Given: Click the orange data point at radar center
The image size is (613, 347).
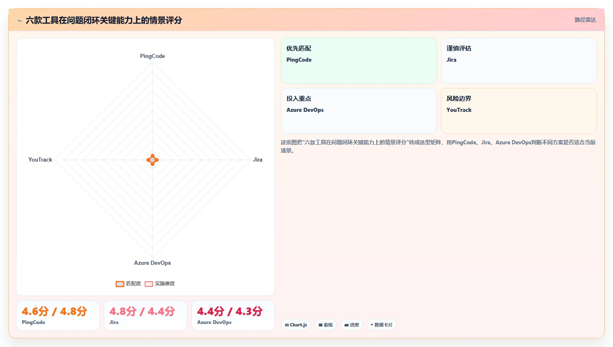Looking at the screenshot, I should (x=152, y=160).
